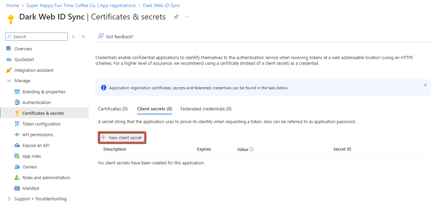Screen dimensions: 433x206
Task: Switch to the Federated credentials (0) tab
Action: (206, 109)
